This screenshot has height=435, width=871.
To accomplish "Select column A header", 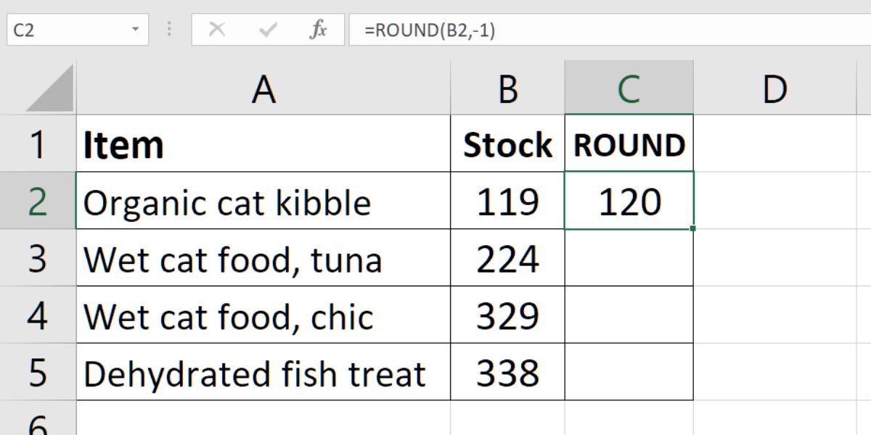I will pos(263,90).
